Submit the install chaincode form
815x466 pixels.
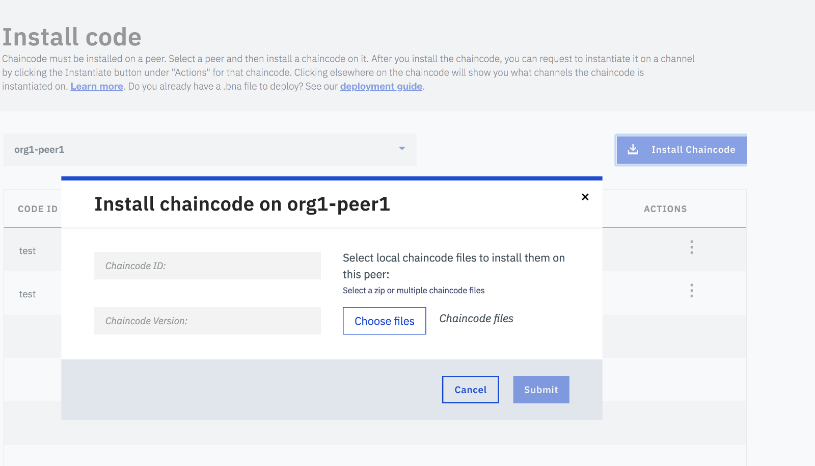coord(541,390)
